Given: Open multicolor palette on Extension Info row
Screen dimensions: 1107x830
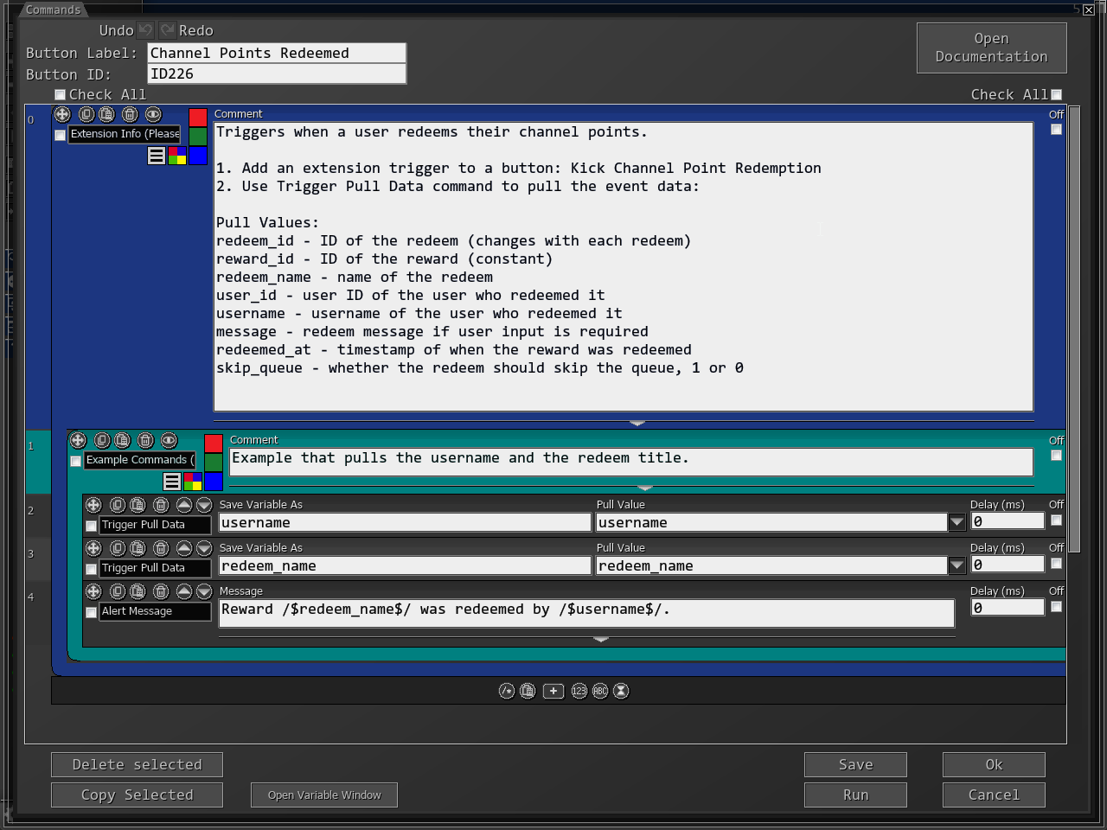Looking at the screenshot, I should [x=177, y=156].
